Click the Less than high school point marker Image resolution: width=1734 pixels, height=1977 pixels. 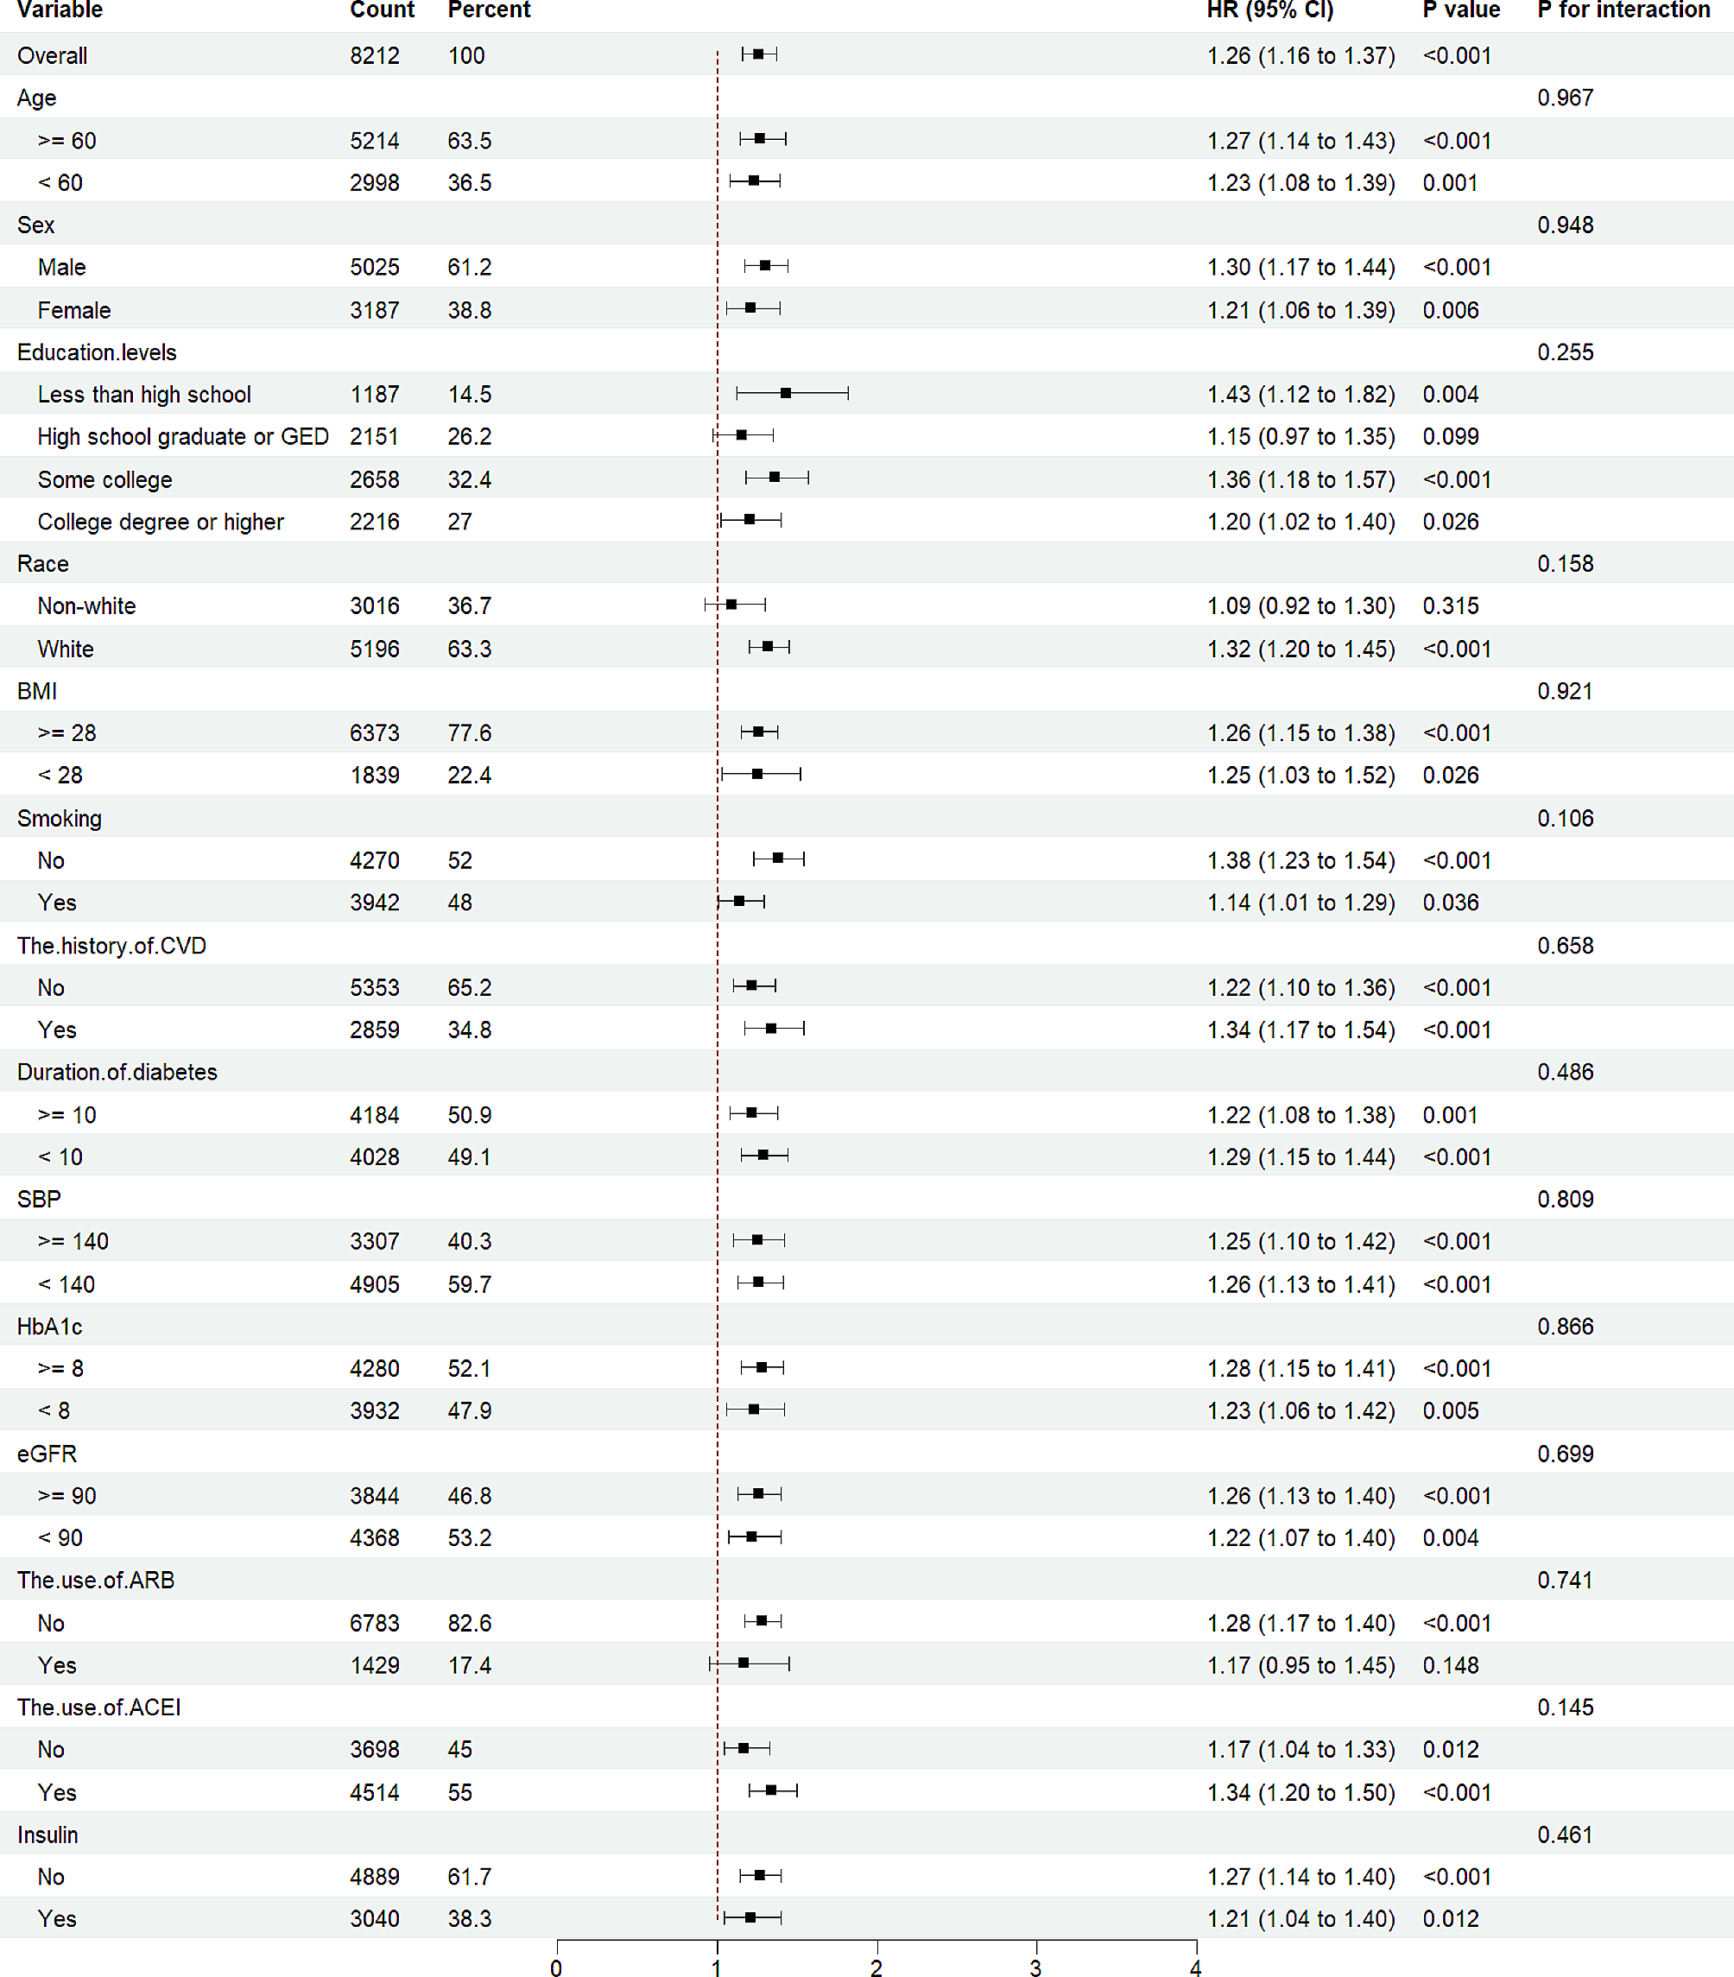tap(786, 393)
